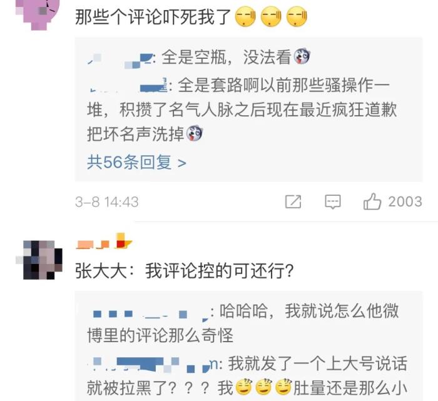Click the 2003 like count
438x401 pixels.
click(x=405, y=201)
